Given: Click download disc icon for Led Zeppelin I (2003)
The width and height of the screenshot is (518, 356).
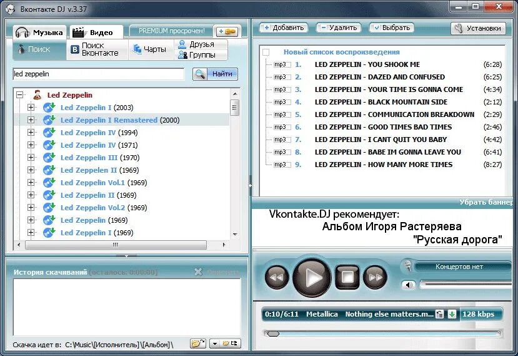Looking at the screenshot, I should [49, 108].
